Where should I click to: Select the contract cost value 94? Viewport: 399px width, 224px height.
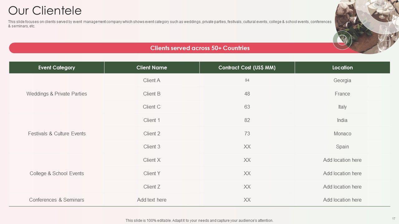coord(247,80)
